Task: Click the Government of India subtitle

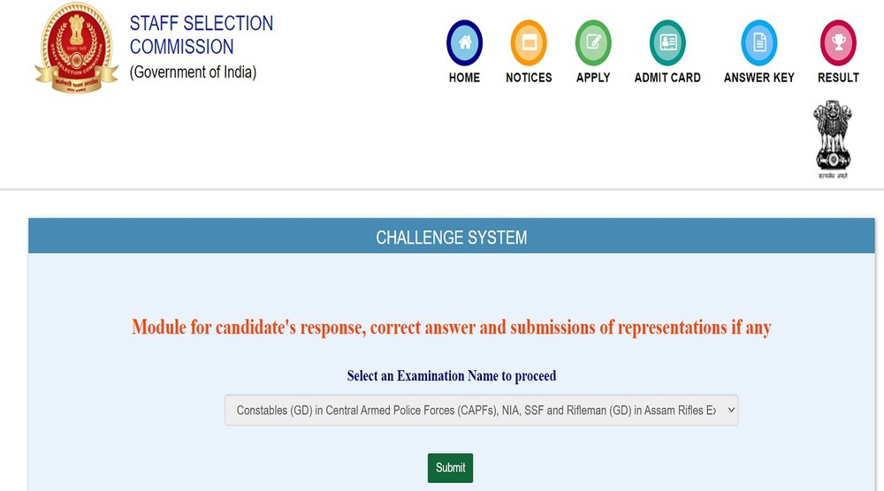Action: pyautogui.click(x=193, y=72)
